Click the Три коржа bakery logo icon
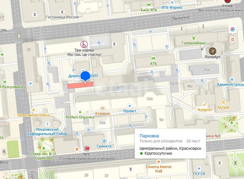This screenshot has width=244, height=179. (84, 44)
